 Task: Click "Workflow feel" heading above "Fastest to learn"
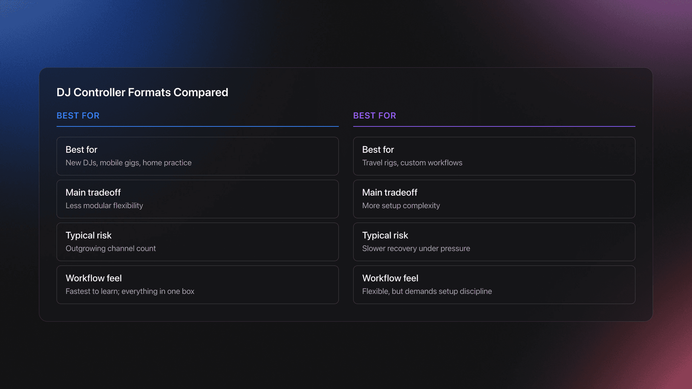click(94, 278)
